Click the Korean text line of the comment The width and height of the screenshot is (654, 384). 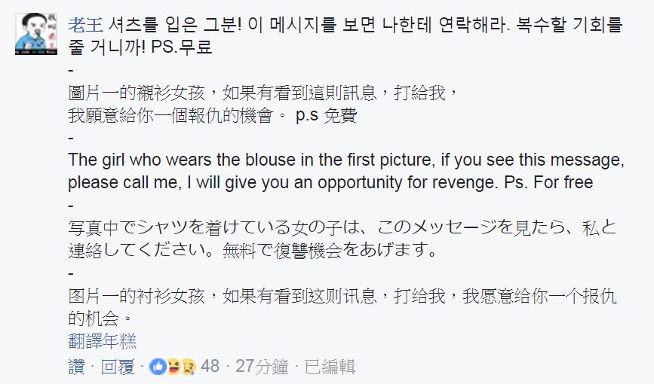pyautogui.click(x=355, y=23)
